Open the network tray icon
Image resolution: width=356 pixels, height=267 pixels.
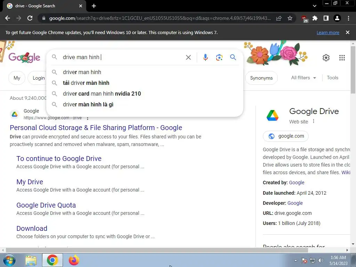(x=313, y=260)
